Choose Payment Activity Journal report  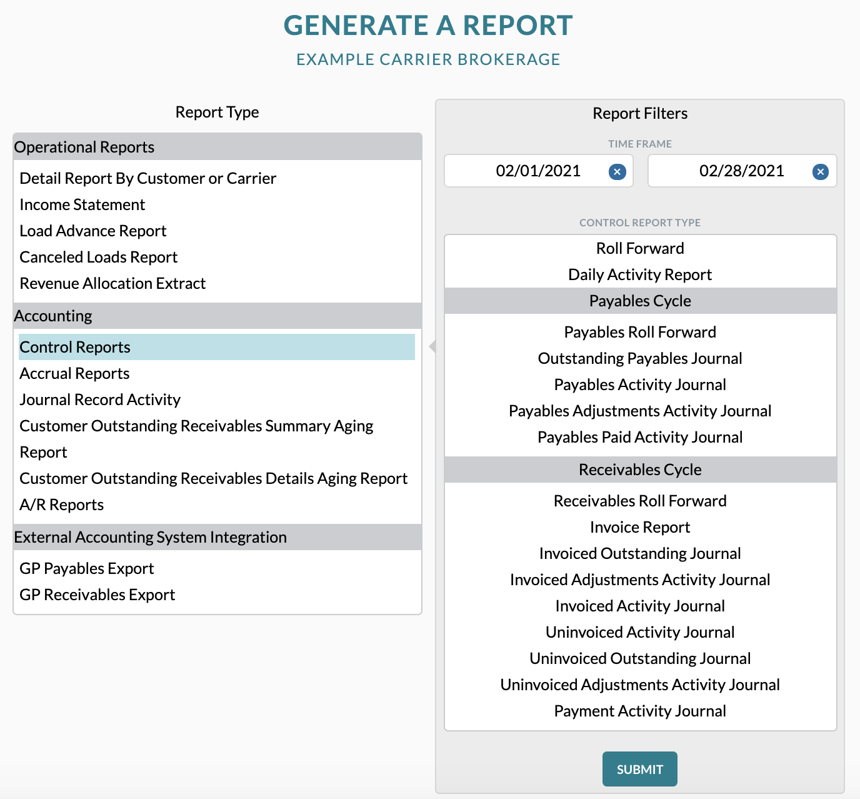tap(639, 710)
